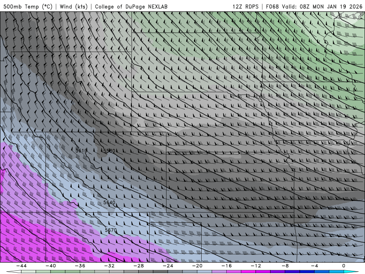The width and height of the screenshot is (365, 274).
Task: Click the -20 color scale label
Action: click(197, 266)
